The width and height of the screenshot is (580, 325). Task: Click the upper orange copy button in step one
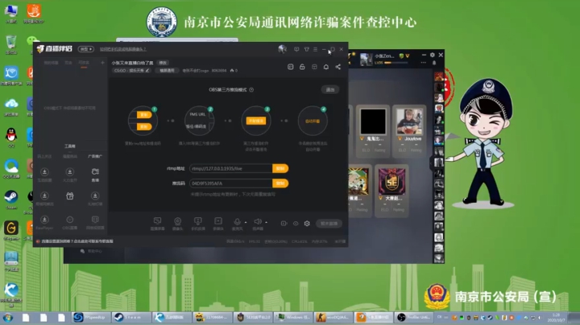[144, 114]
